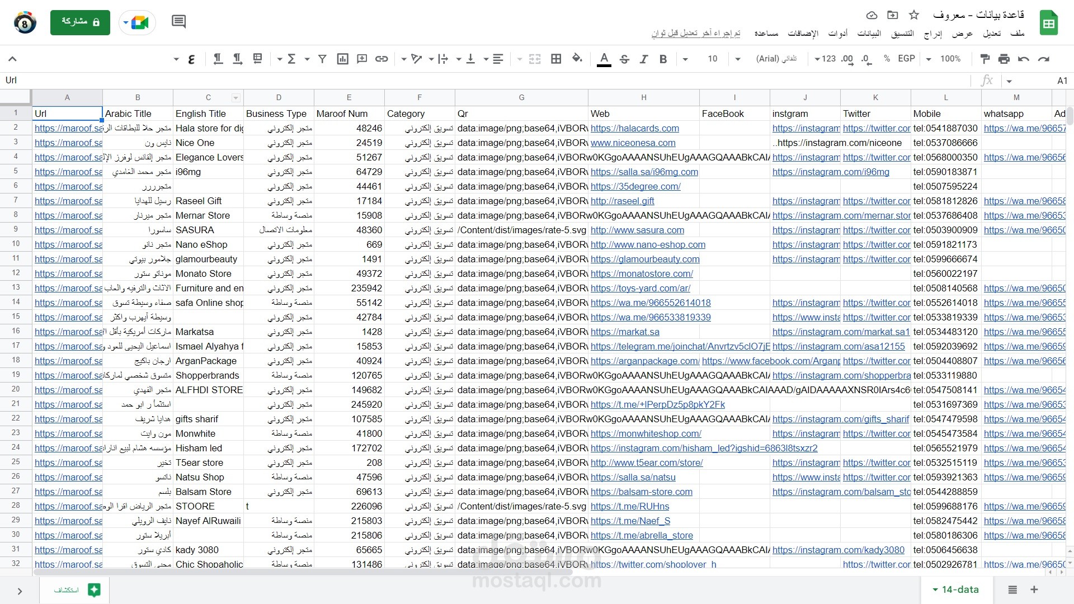This screenshot has height=604, width=1074.
Task: Insert a chart using toolbar icon
Action: (x=343, y=59)
